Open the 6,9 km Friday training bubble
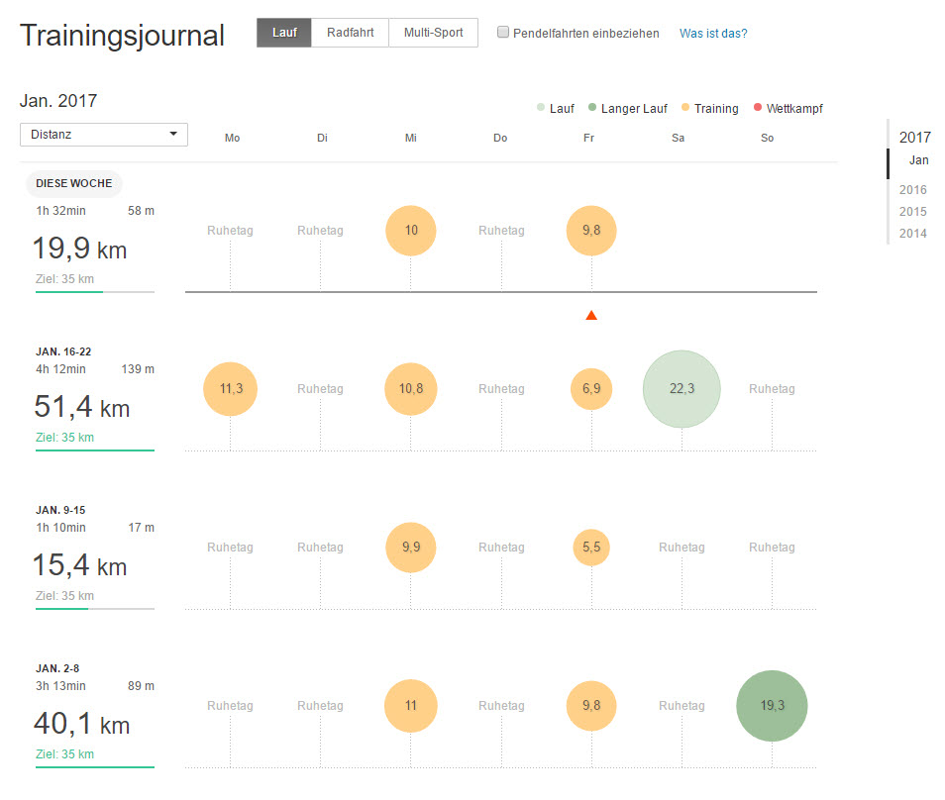Image resolution: width=945 pixels, height=800 pixels. (591, 389)
